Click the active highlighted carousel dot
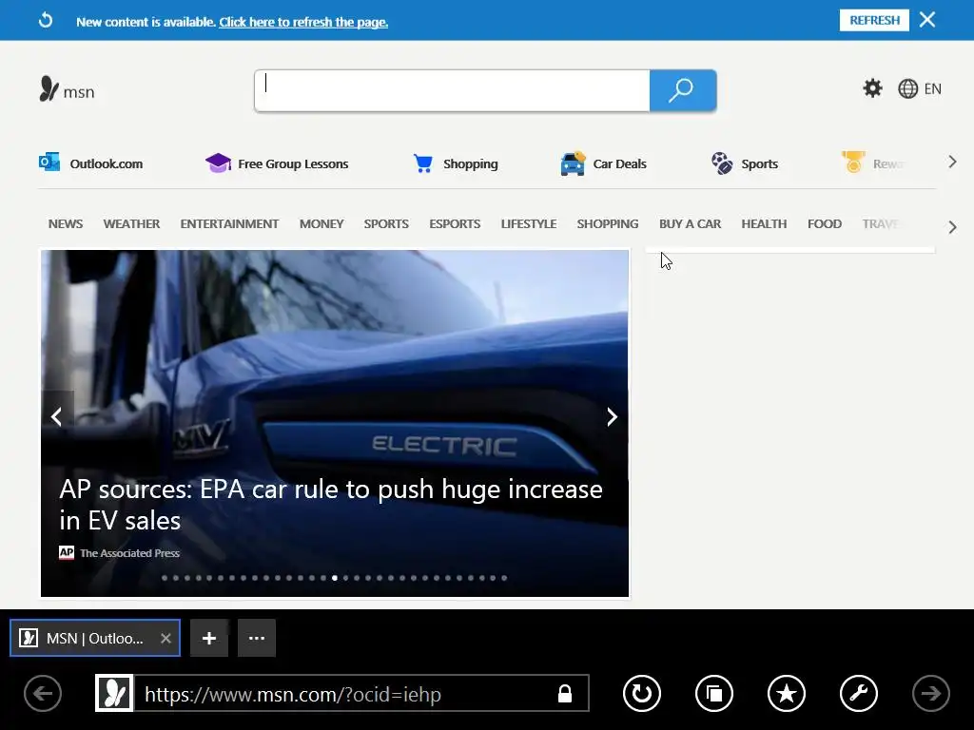This screenshot has height=730, width=974. [x=335, y=578]
